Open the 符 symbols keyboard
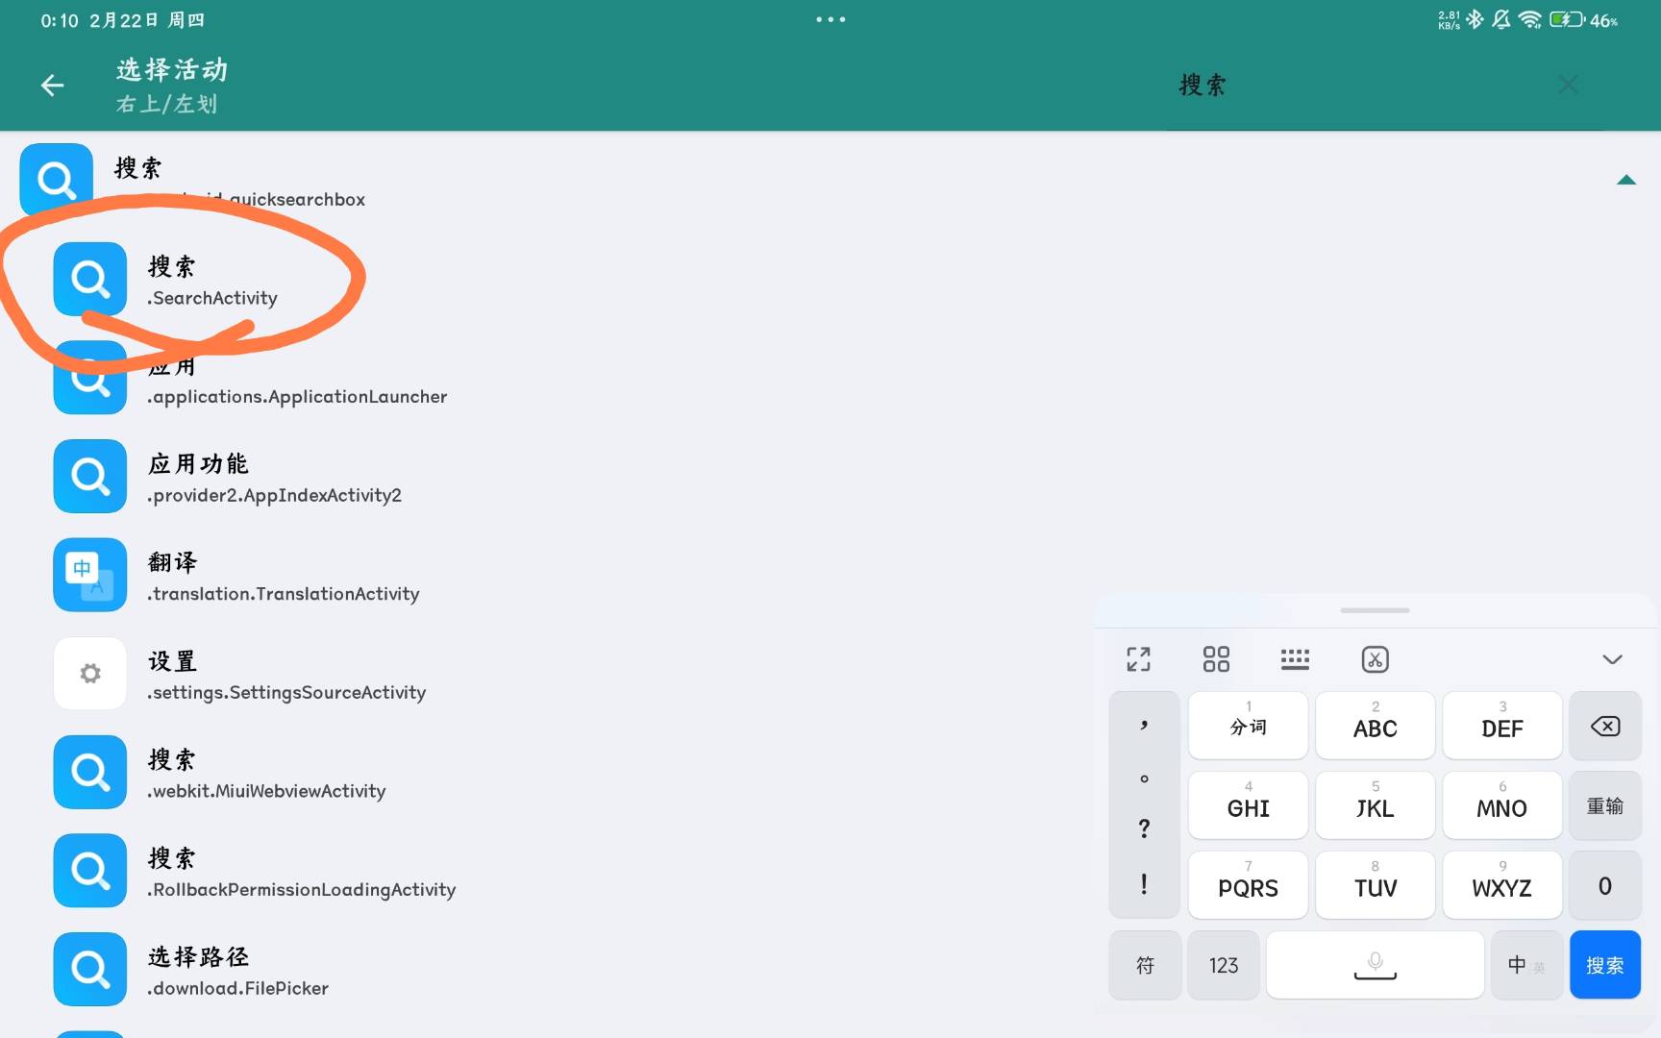 1144,965
